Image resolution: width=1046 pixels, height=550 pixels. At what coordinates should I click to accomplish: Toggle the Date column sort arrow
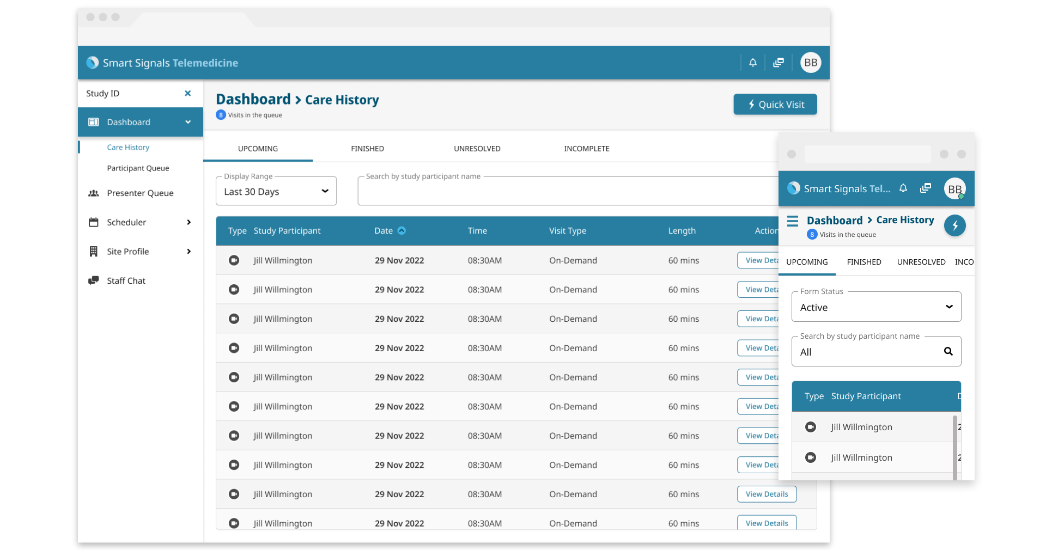click(402, 230)
